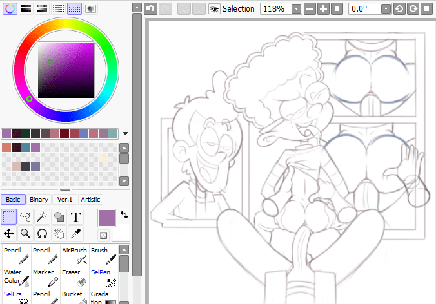Reset zoom with square button after plus
The height and width of the screenshot is (304, 436).
pyautogui.click(x=337, y=9)
